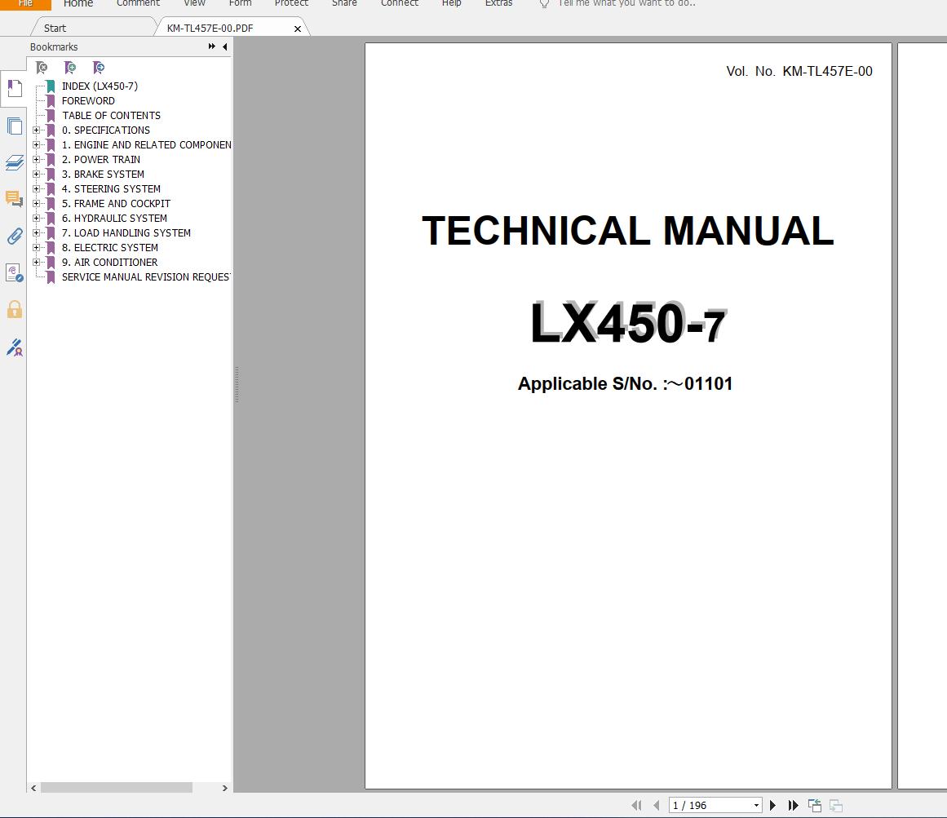The image size is (947, 818).
Task: Expand the 6. HYDRAULIC SYSTEM bookmark
Action: click(x=36, y=219)
